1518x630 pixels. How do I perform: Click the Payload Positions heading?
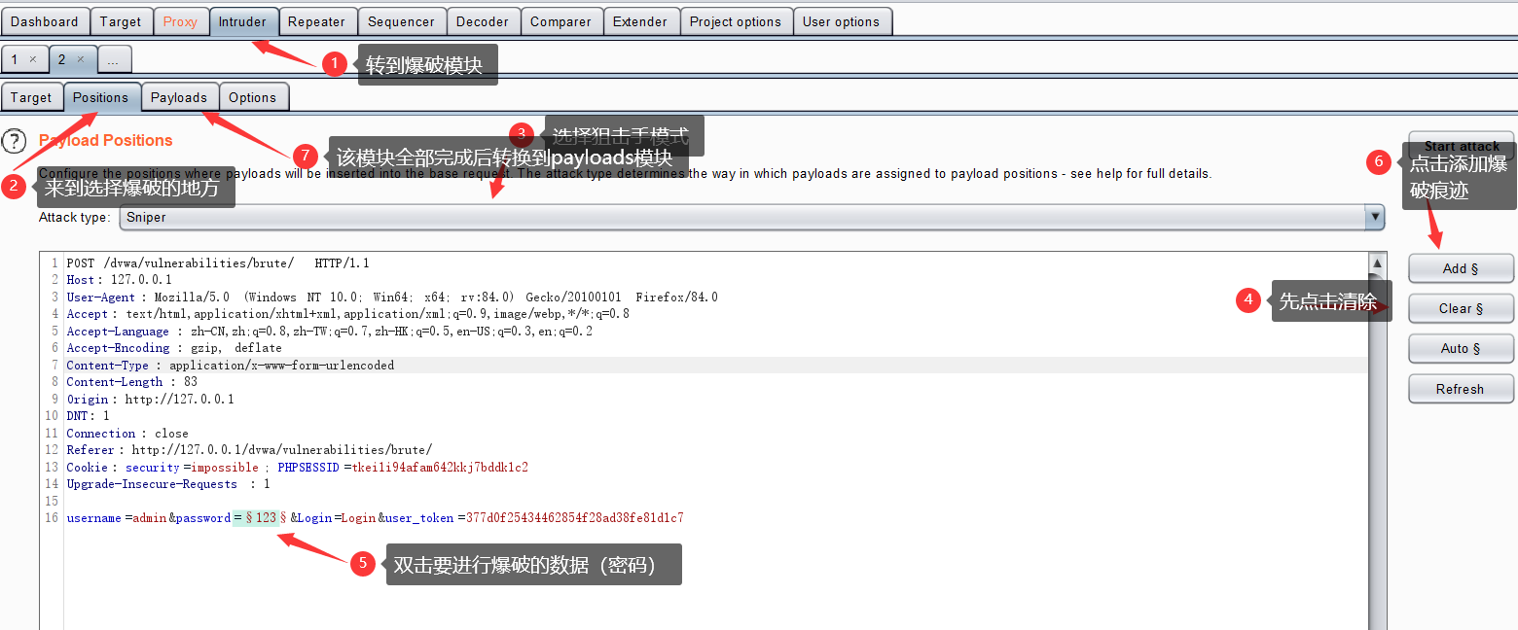(x=105, y=141)
